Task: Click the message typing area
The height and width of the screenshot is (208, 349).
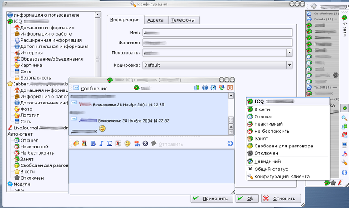Action: coord(151,166)
